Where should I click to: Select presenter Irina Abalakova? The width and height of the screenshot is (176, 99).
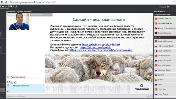click(165, 23)
